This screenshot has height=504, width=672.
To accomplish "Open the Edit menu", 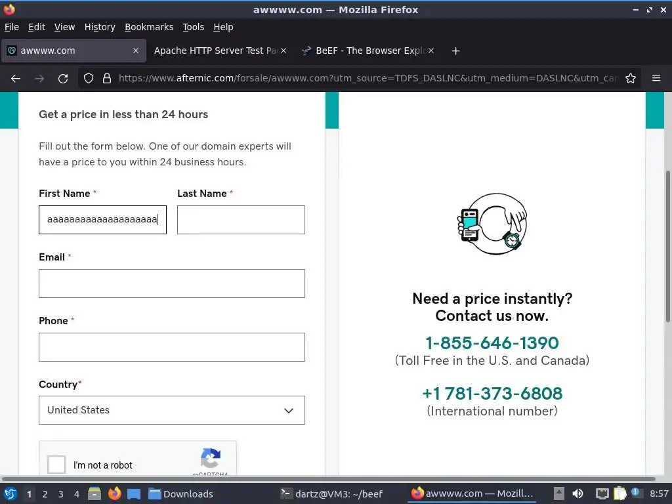I will coord(37,27).
